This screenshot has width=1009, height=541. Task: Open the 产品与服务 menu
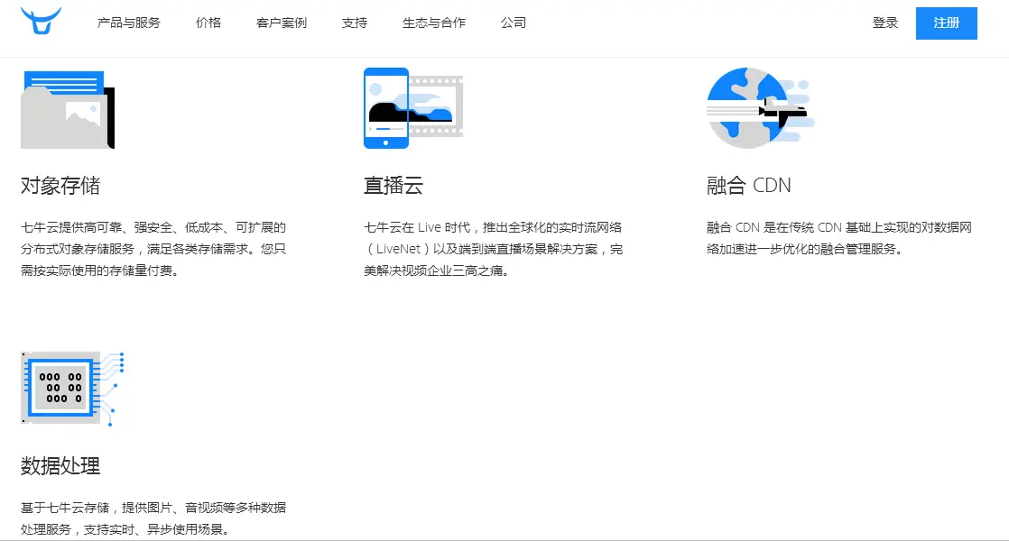click(129, 23)
